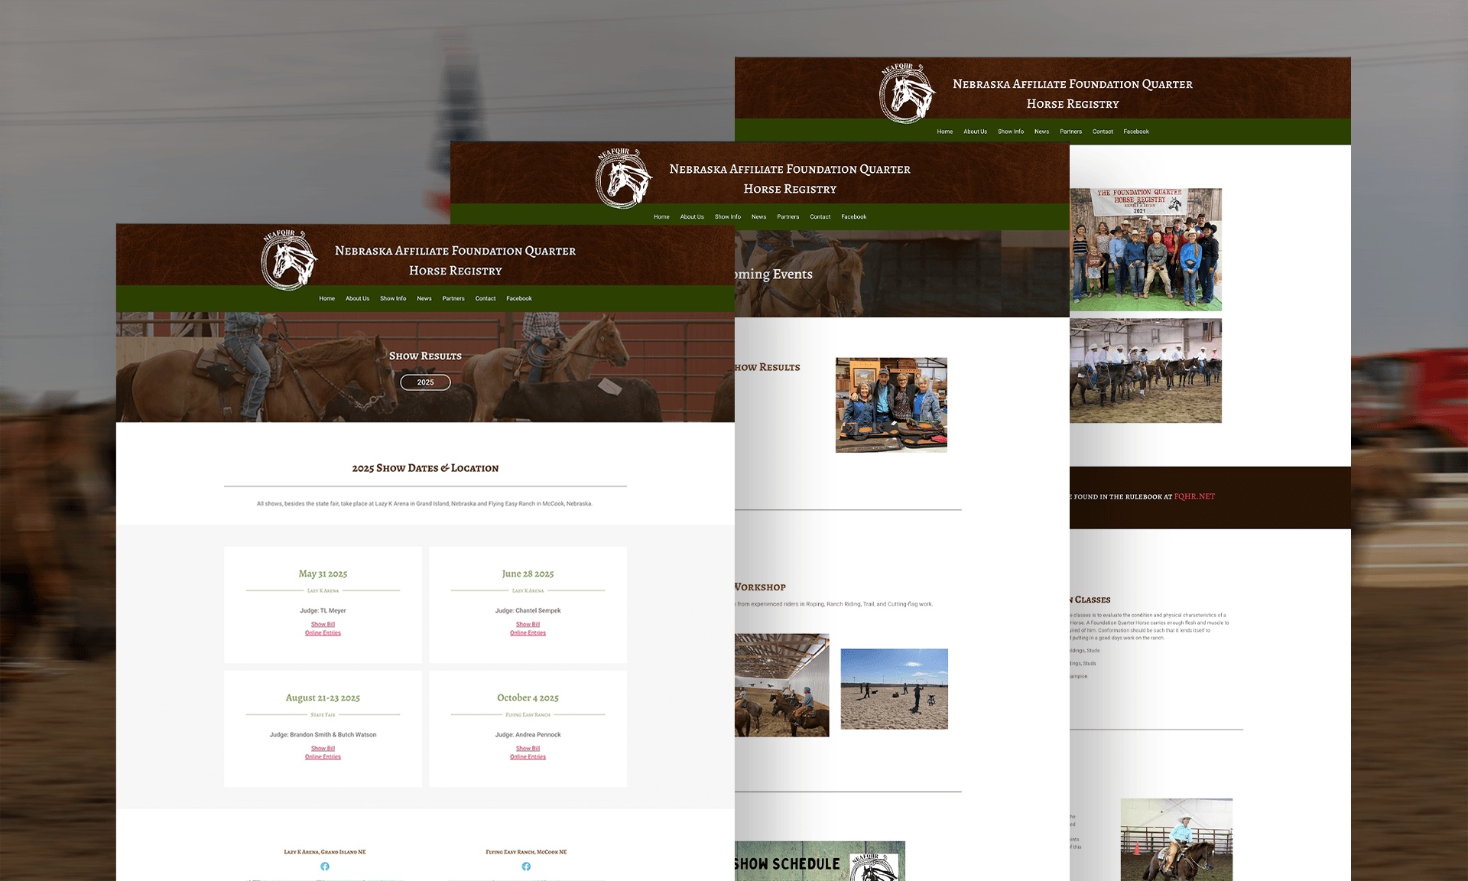This screenshot has height=881, width=1468.
Task: Open the May 31 2025 Show Bill
Action: 323,624
